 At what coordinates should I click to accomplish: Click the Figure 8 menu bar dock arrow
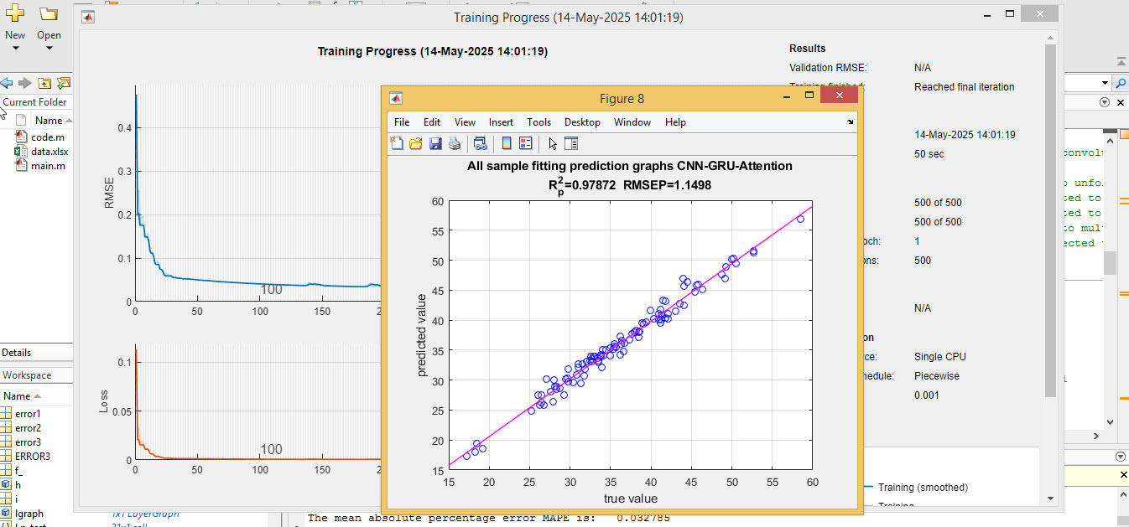pyautogui.click(x=851, y=122)
